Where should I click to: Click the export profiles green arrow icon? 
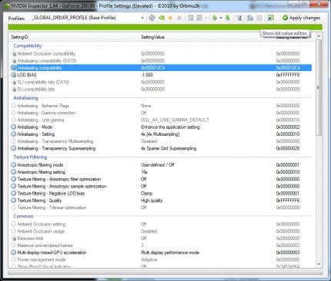coord(215,18)
